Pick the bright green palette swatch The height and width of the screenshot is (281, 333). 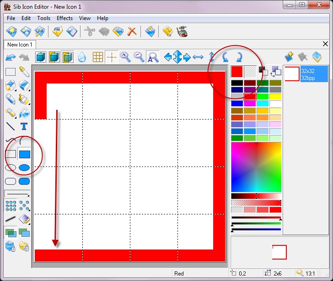pos(262,97)
